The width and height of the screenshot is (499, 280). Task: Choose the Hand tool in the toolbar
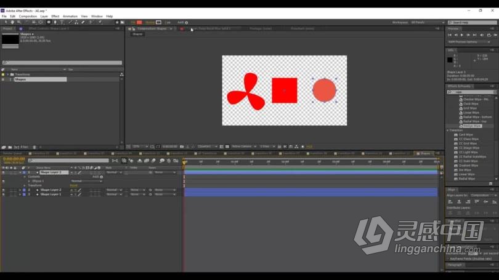click(x=13, y=22)
